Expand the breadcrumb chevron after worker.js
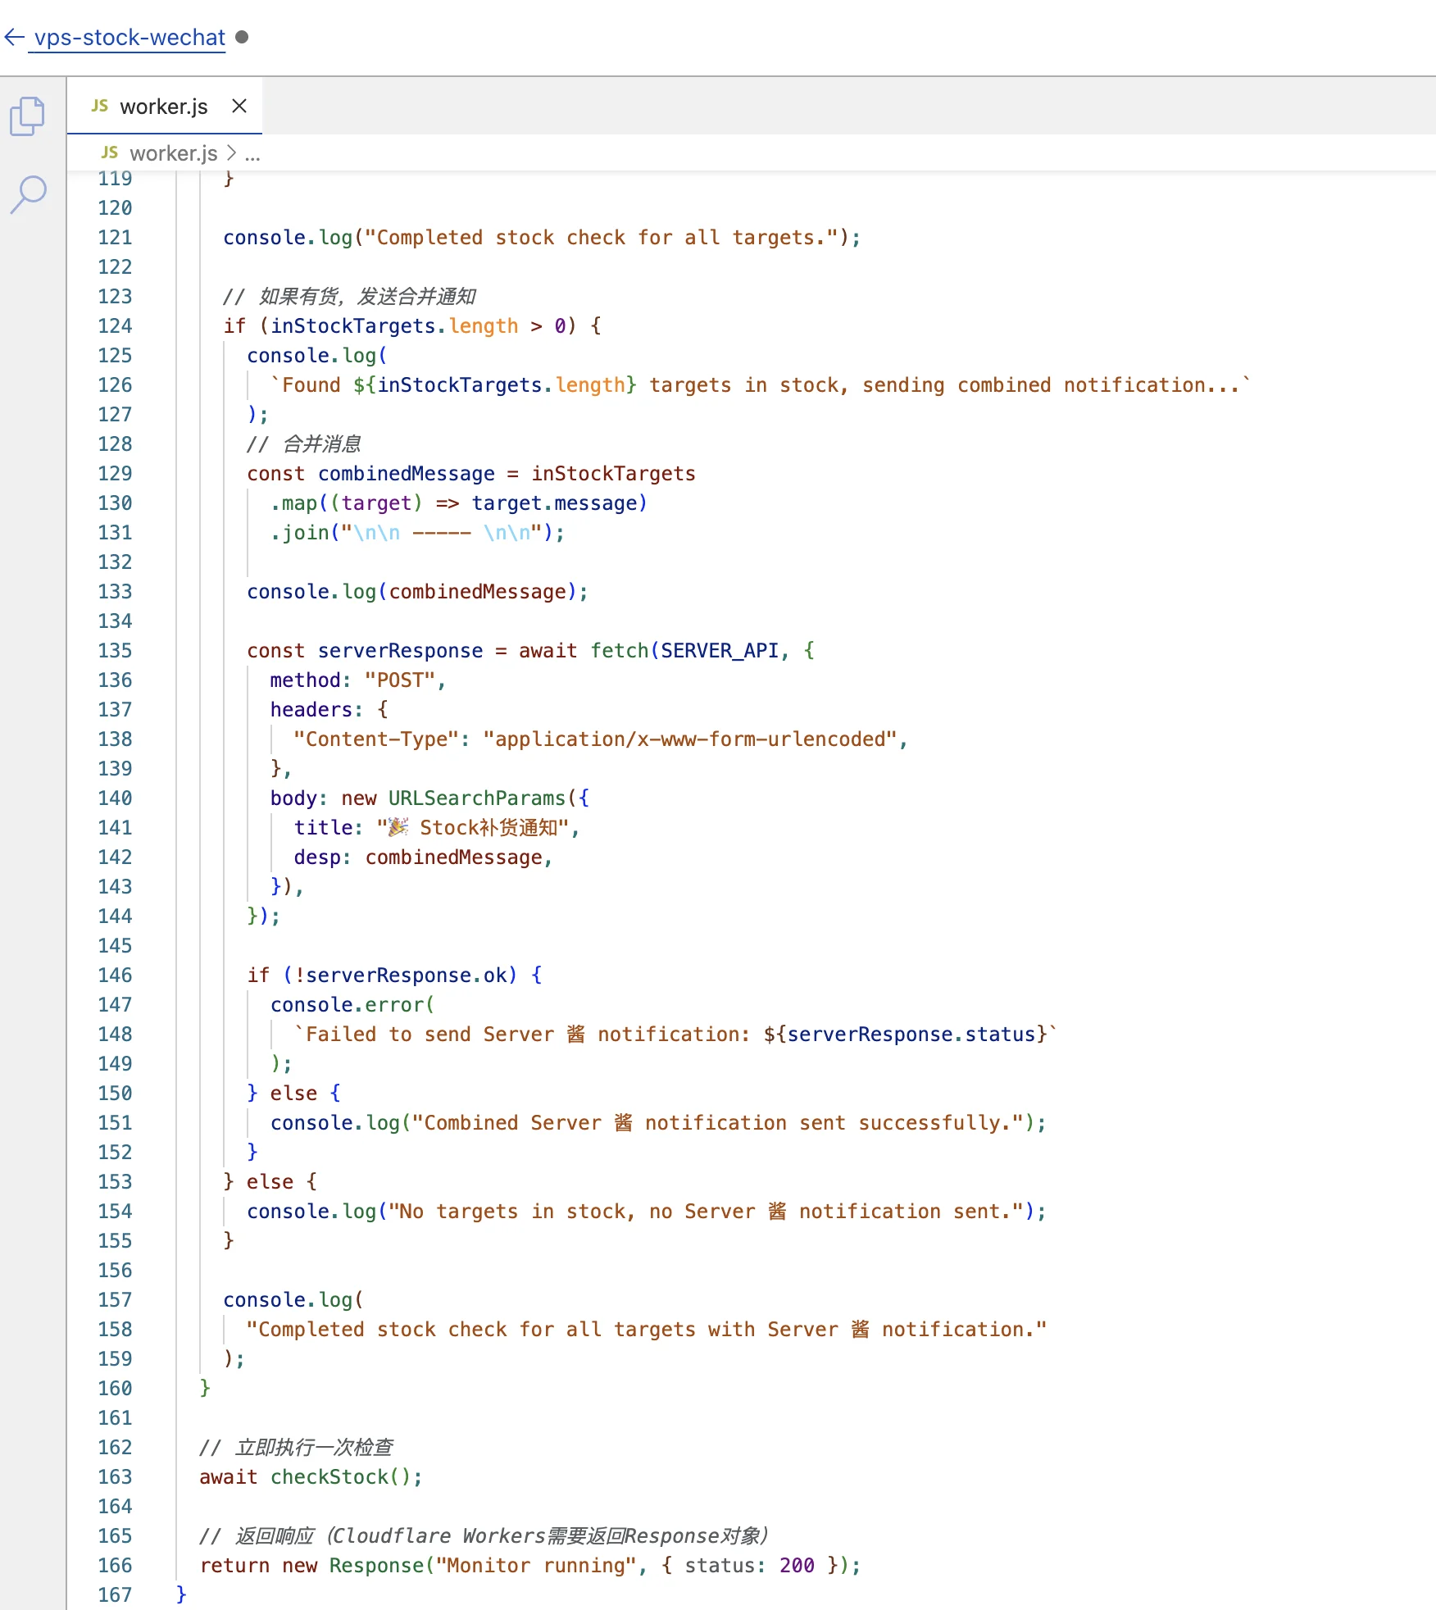This screenshot has width=1436, height=1610. (x=231, y=153)
